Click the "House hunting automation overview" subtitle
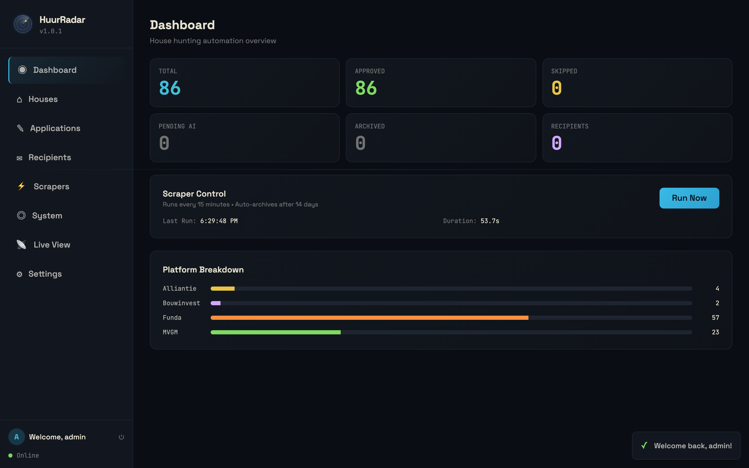This screenshot has height=468, width=749. coord(213,41)
